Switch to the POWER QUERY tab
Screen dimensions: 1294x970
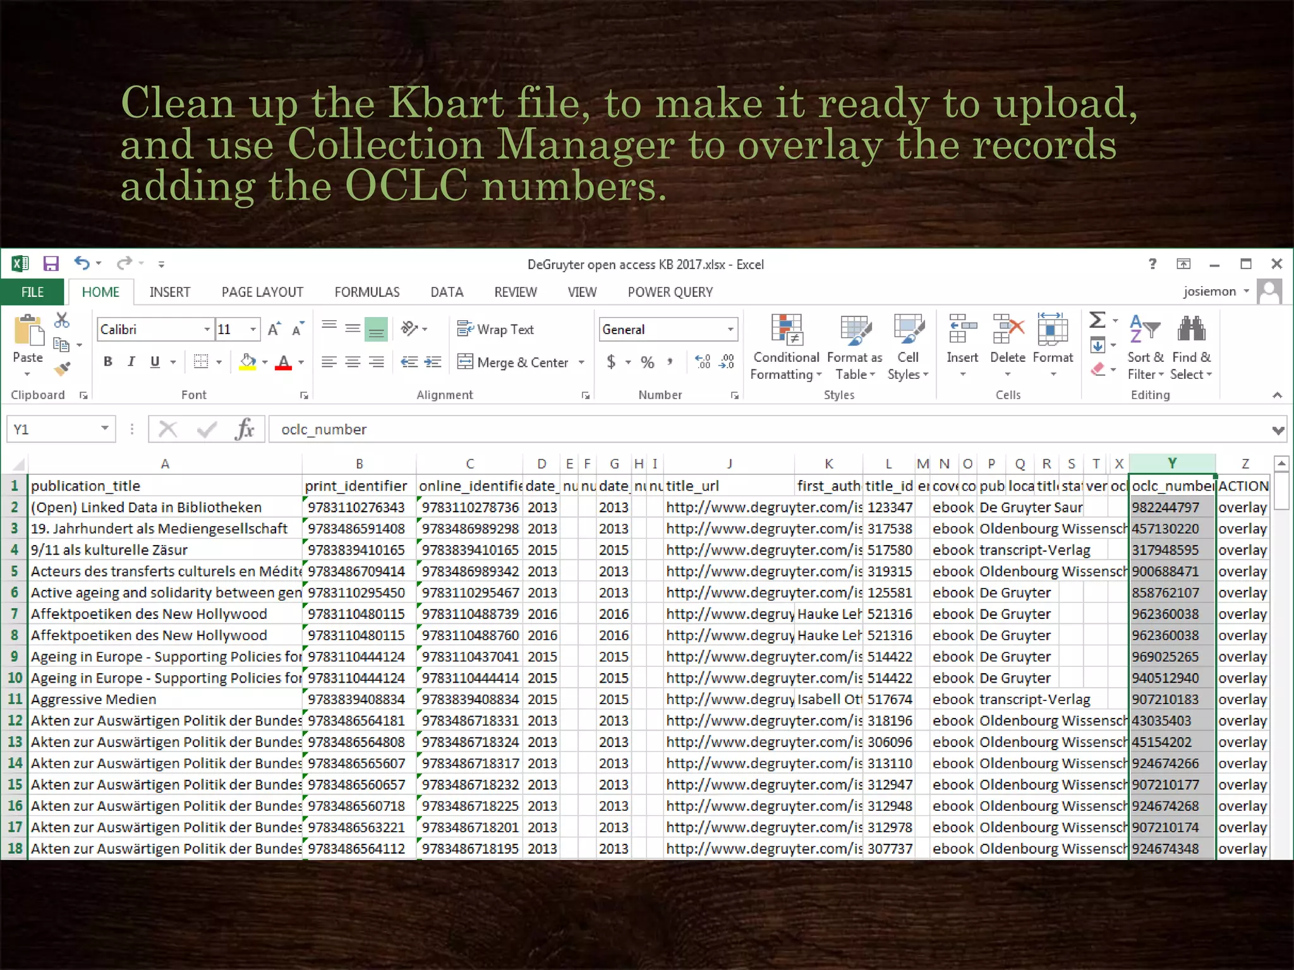[670, 292]
